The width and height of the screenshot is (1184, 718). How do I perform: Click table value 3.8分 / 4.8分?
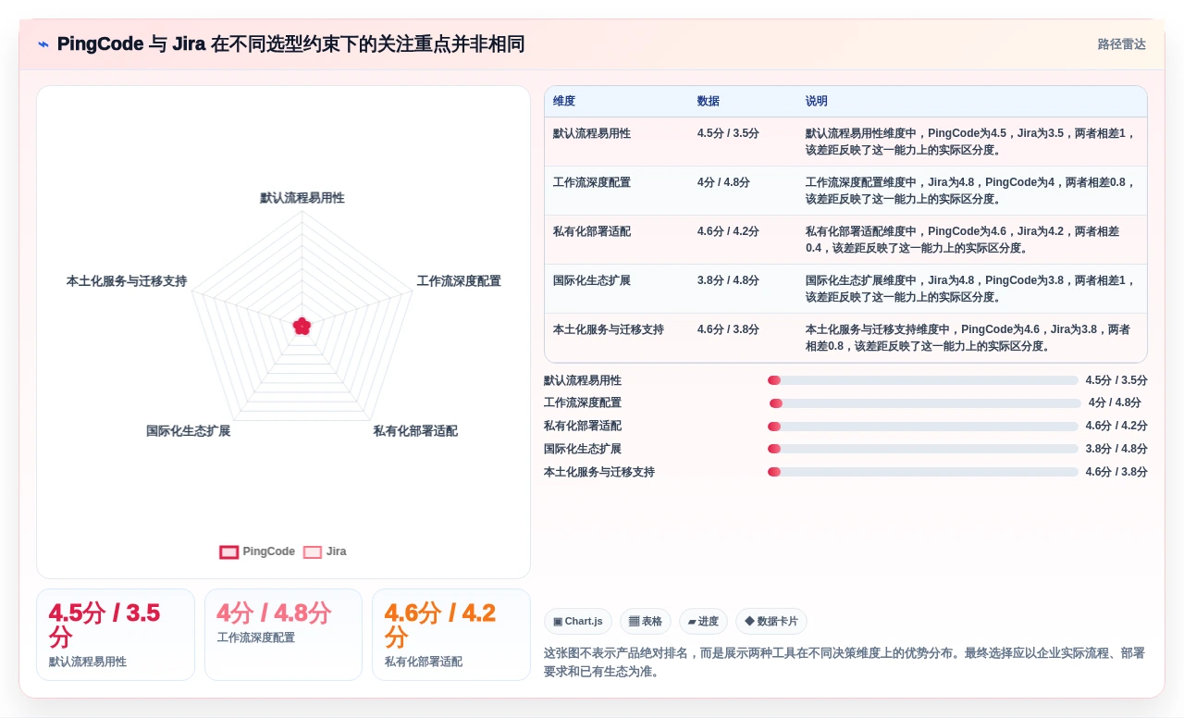[x=728, y=280]
